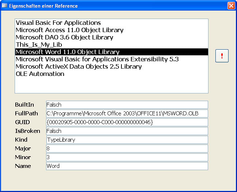237x192 pixels.
Task: Select Microsoft Access 11.0 Object Library
Action: (112, 30)
